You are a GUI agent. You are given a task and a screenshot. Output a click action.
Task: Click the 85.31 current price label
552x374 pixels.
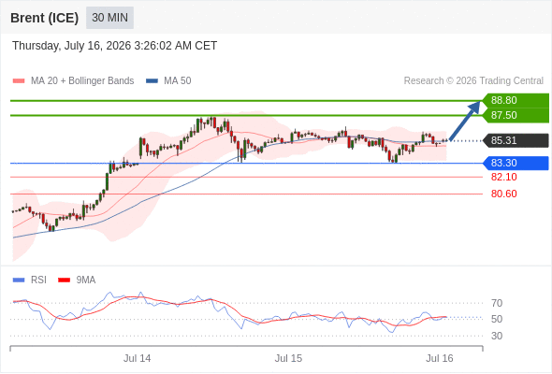click(x=516, y=141)
